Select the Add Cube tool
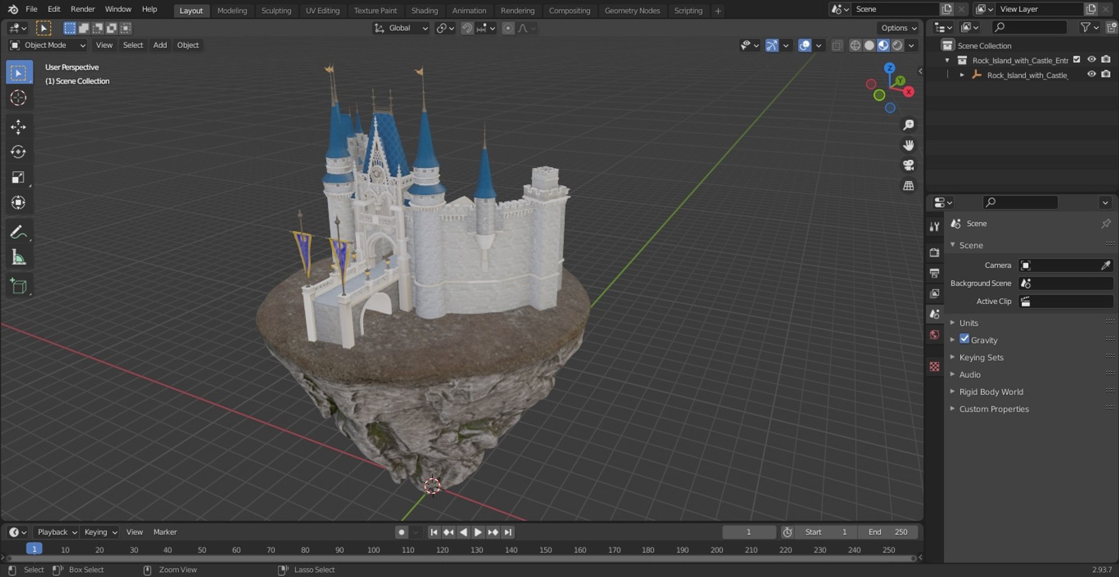The image size is (1119, 577). point(19,286)
